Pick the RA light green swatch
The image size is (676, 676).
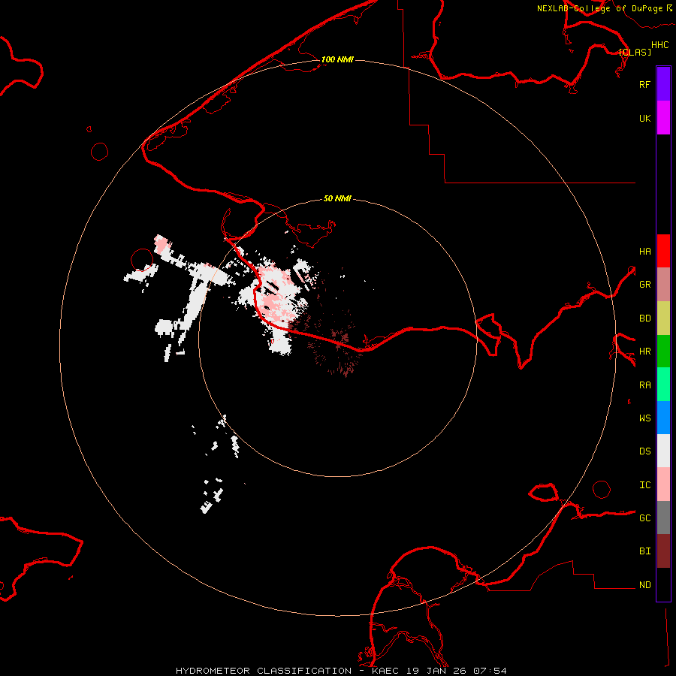point(663,385)
